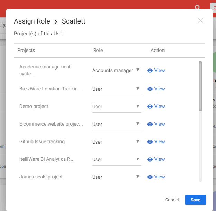This screenshot has height=211, width=216.
Task: Click View link for Academic management system
Action: 159,70
